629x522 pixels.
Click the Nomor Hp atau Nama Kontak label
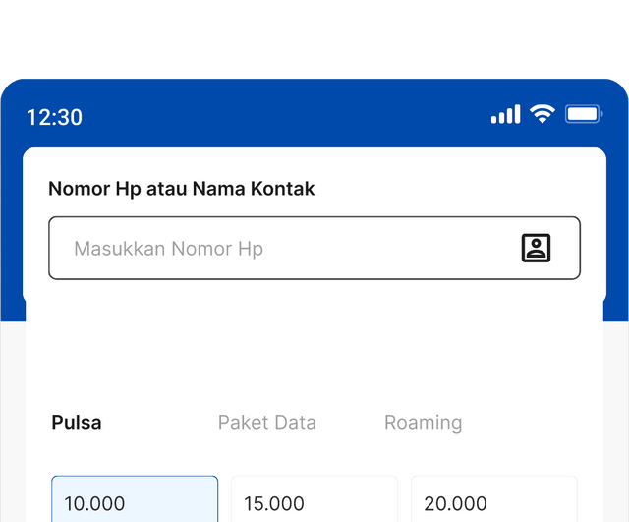pyautogui.click(x=181, y=189)
